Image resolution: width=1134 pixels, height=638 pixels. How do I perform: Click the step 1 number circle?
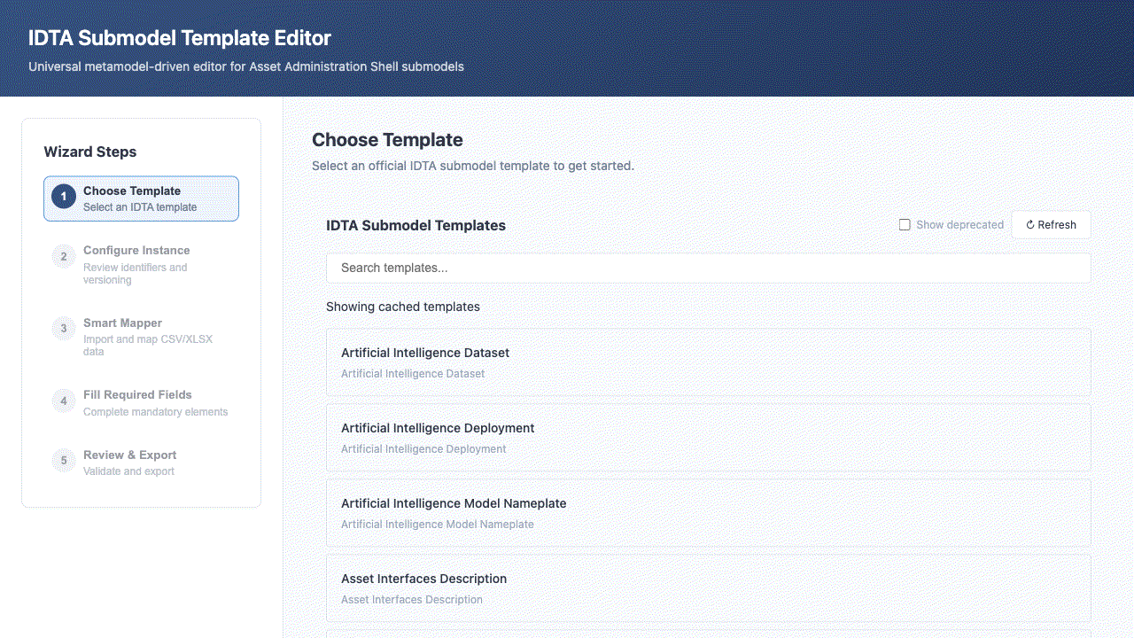tap(64, 197)
